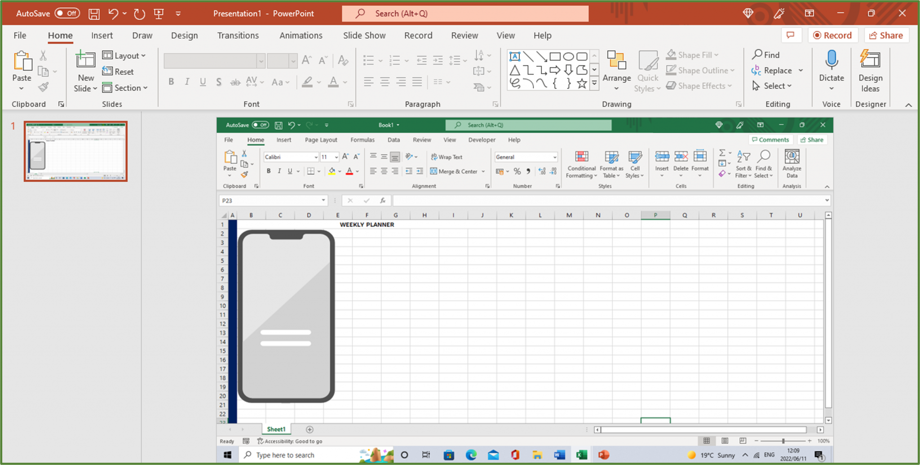Click the Percent Style icon in Excel

[x=517, y=171]
